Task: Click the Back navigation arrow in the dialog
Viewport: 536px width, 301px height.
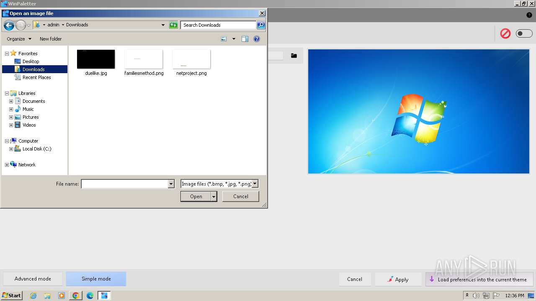Action: click(9, 25)
